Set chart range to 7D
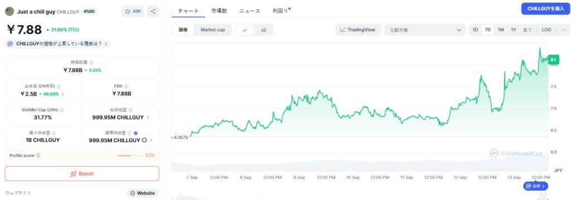Image resolution: width=571 pixels, height=200 pixels. 488,30
